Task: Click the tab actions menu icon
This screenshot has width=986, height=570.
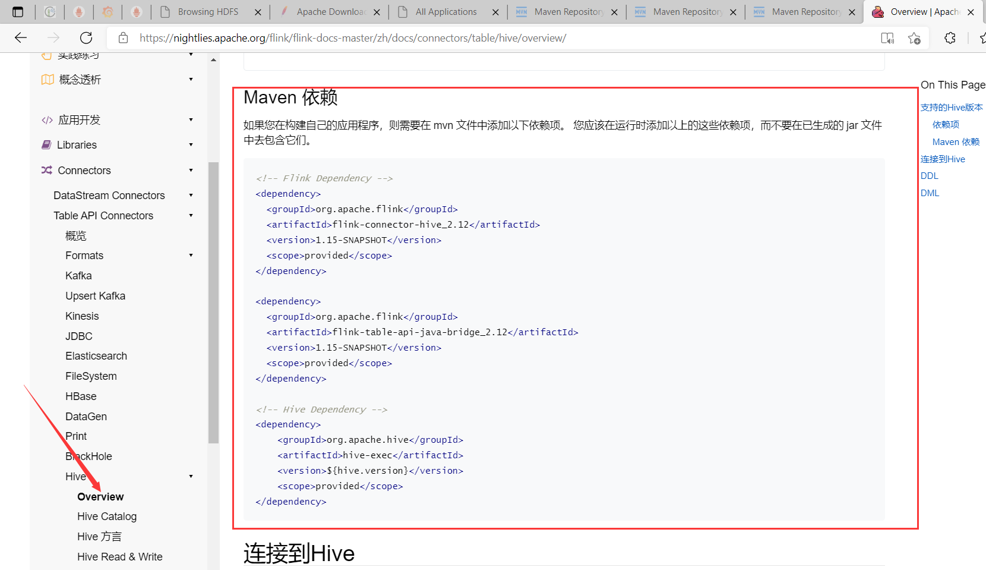Action: click(17, 11)
